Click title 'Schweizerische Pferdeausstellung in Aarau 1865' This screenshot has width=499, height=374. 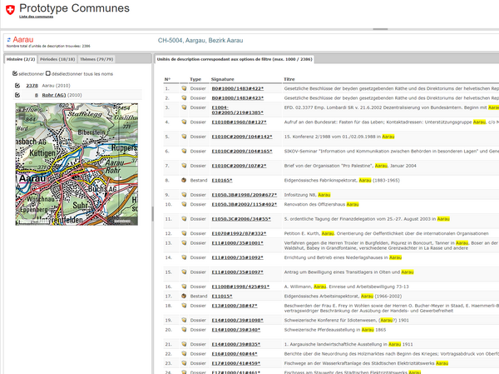tap(335, 330)
